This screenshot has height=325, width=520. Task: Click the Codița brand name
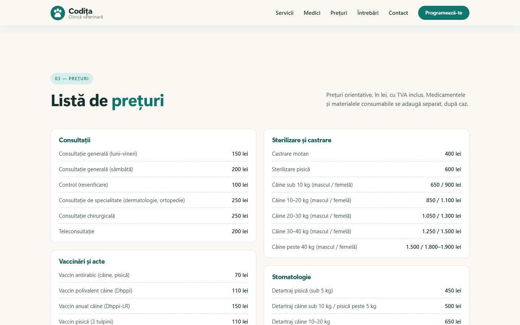tap(81, 11)
